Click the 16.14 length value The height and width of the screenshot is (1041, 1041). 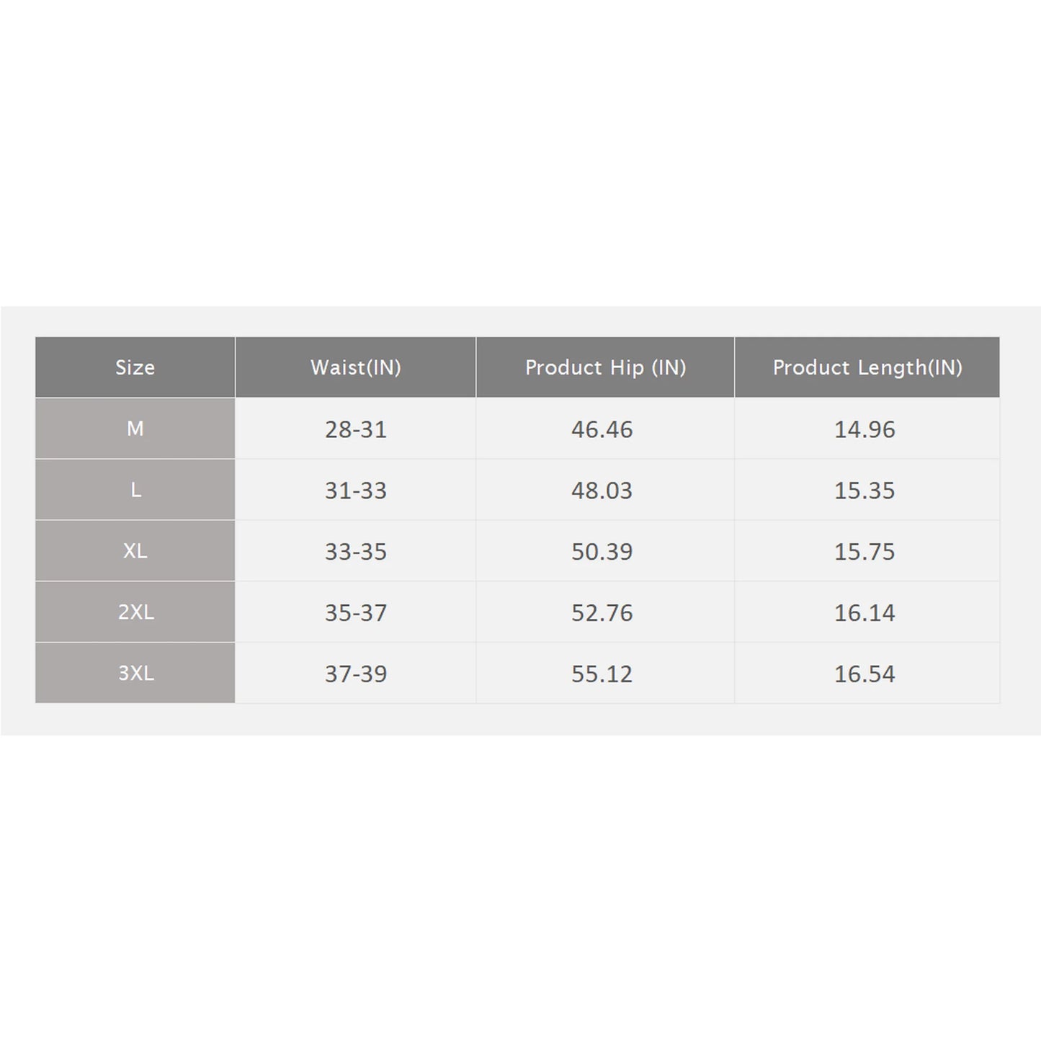[x=864, y=613]
